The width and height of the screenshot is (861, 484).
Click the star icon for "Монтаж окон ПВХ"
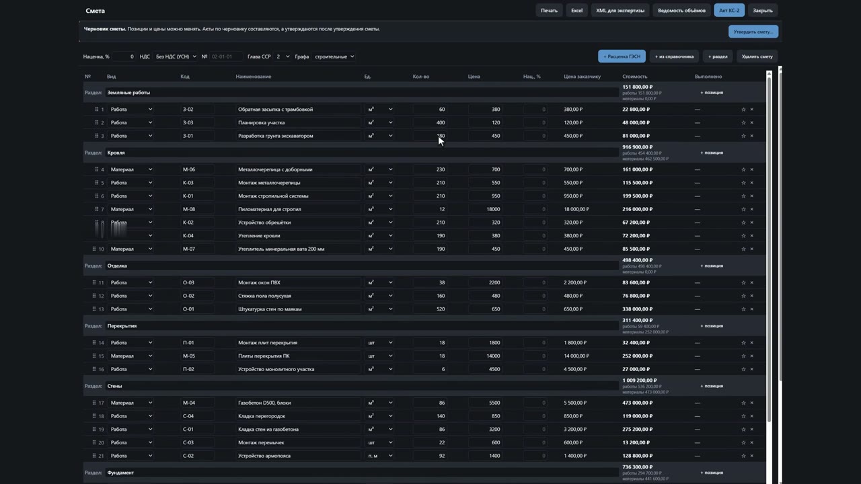(x=743, y=282)
